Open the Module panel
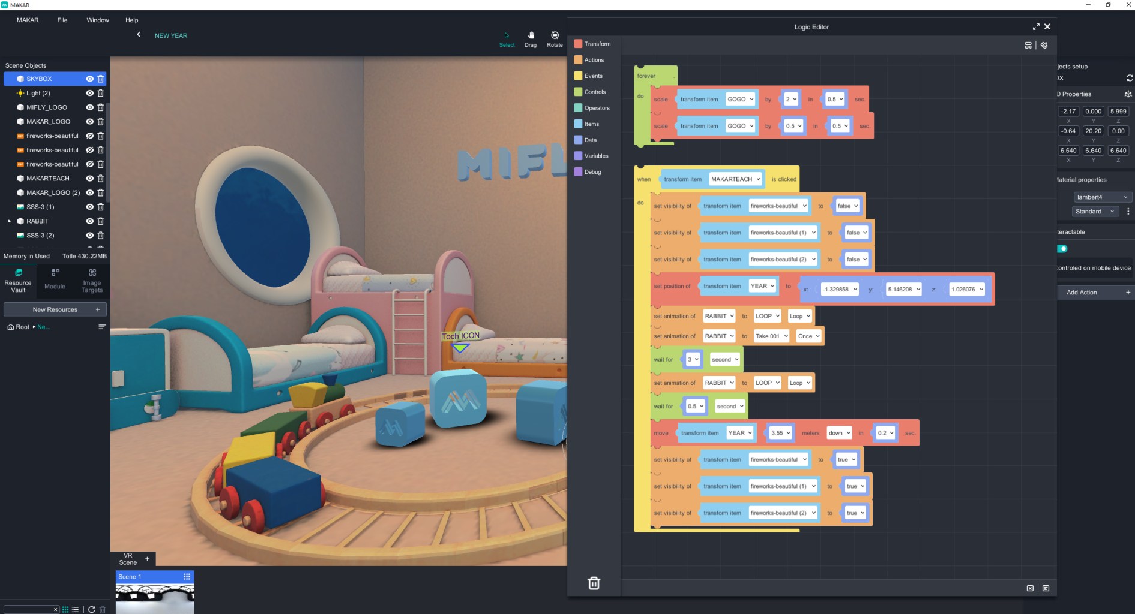Screen dimensions: 1135x614 pos(55,281)
